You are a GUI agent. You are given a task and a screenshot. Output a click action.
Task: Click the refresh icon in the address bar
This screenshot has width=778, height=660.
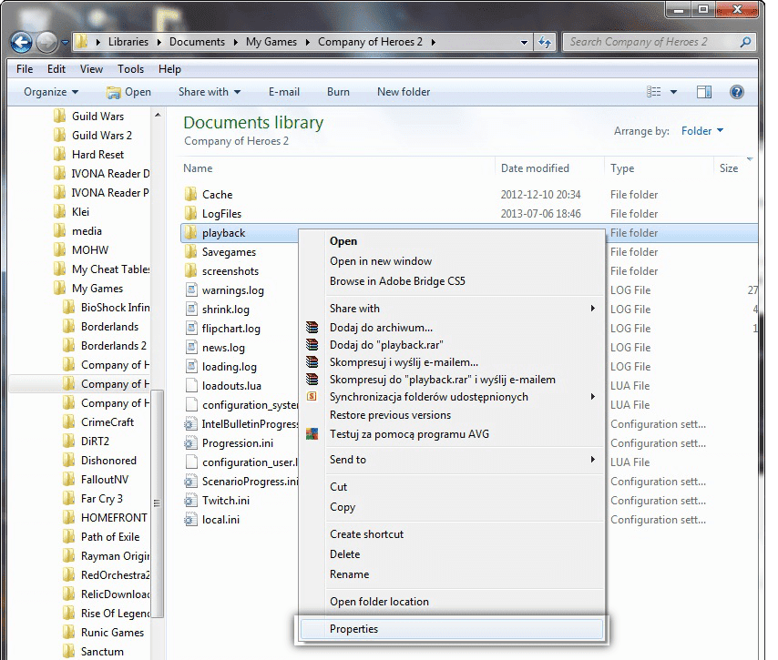[x=543, y=42]
